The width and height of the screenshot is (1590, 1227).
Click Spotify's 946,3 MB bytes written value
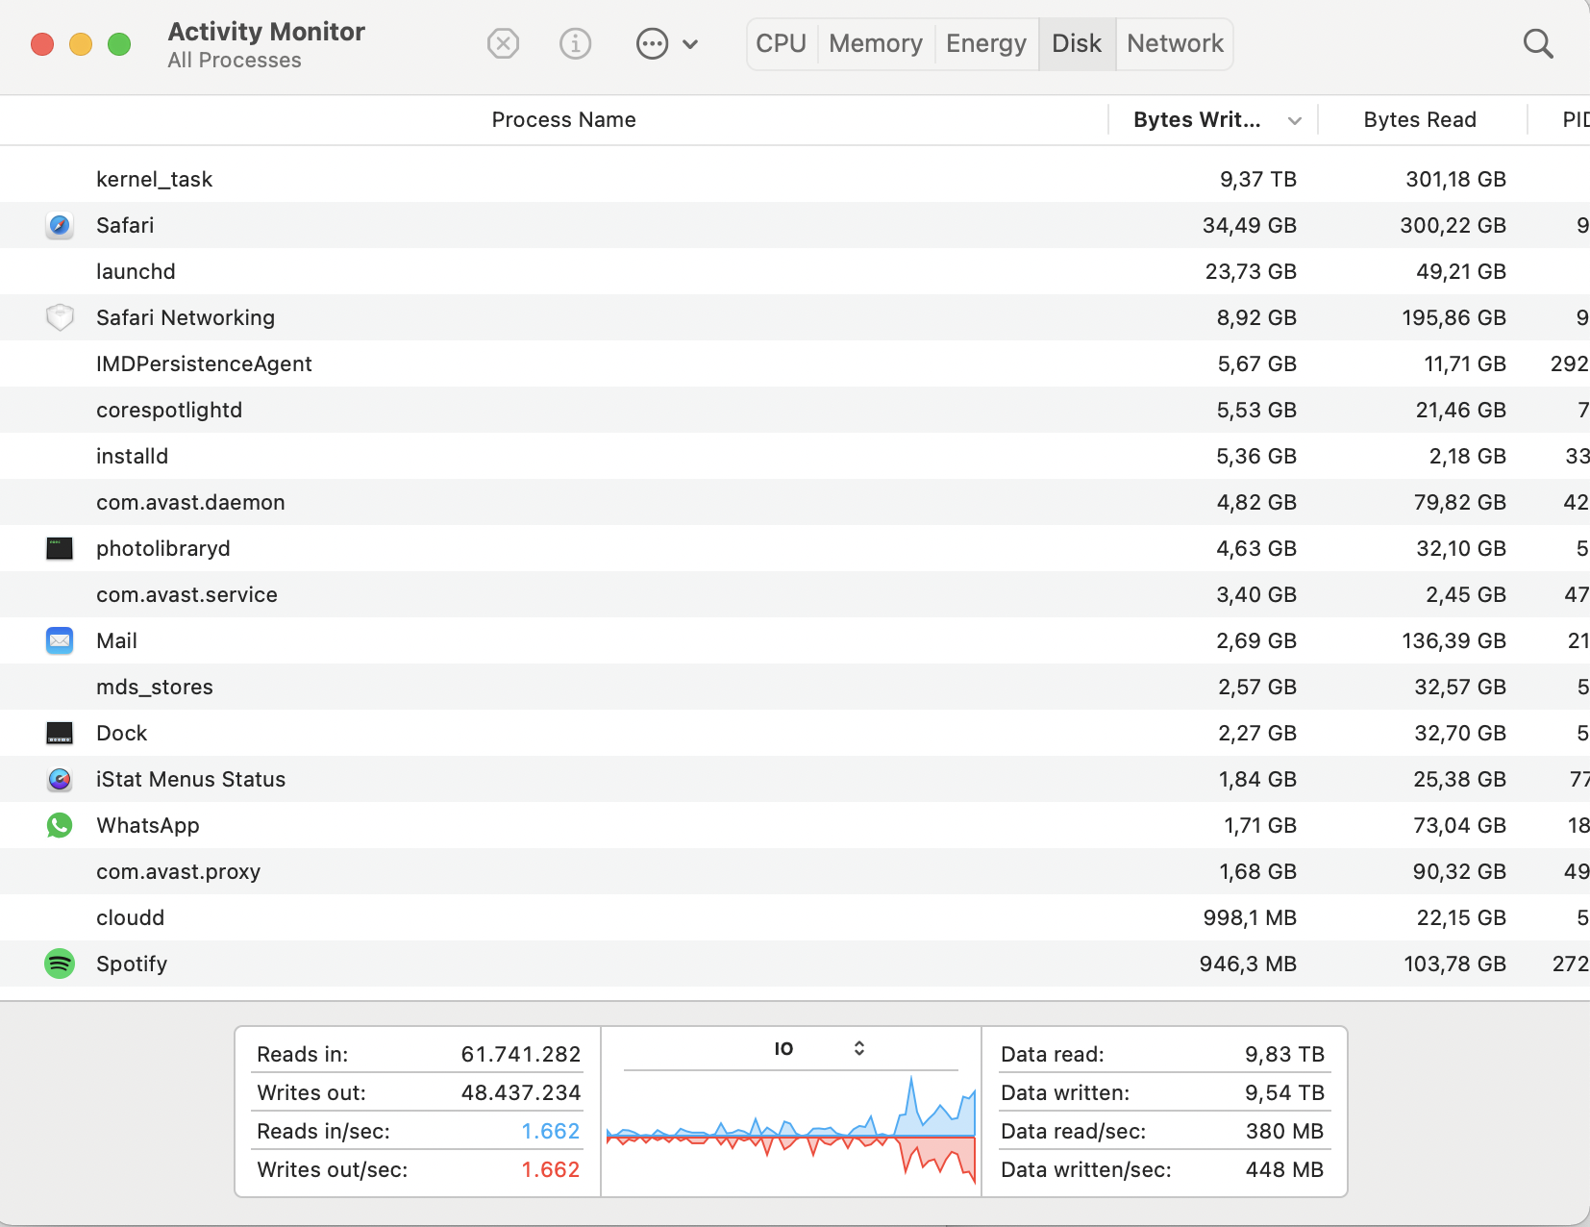tap(1248, 964)
